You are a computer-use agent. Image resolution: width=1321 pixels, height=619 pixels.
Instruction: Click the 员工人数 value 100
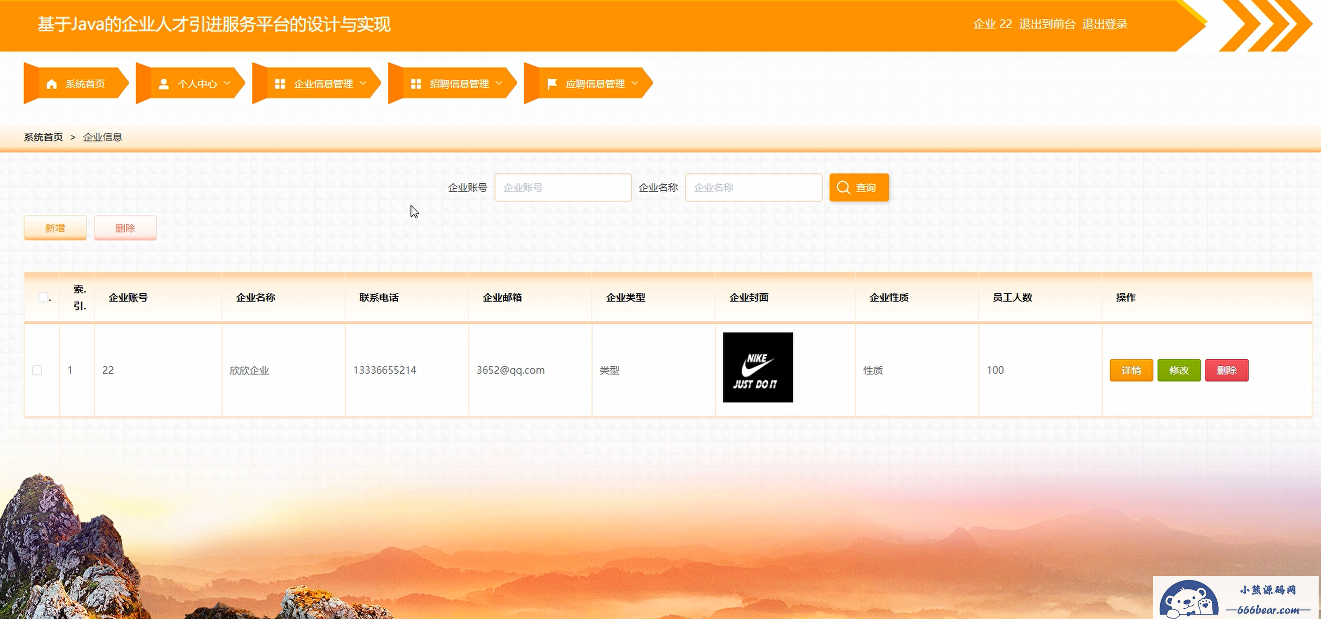tap(995, 370)
